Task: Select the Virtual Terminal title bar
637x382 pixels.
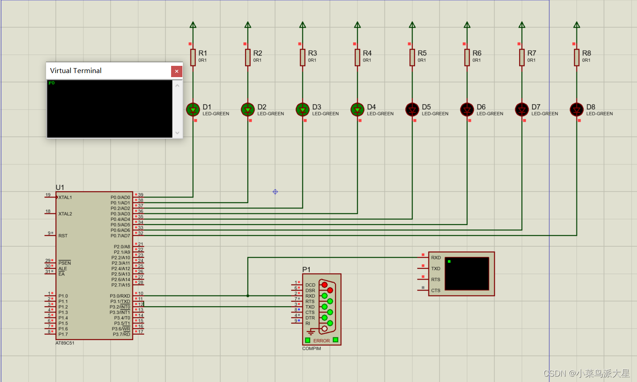Action: tap(108, 71)
